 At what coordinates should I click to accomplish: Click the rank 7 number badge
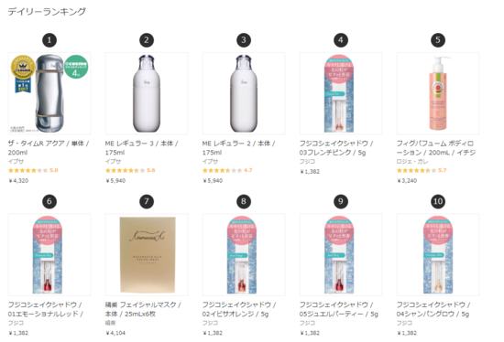point(147,201)
